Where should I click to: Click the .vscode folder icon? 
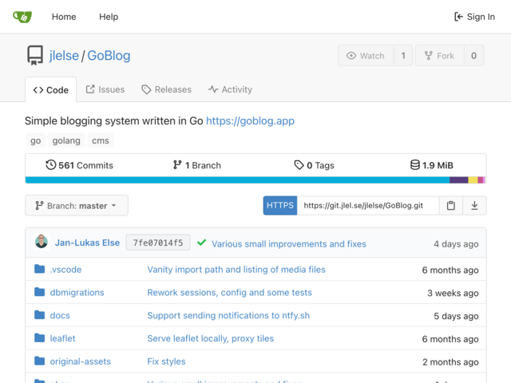click(40, 269)
